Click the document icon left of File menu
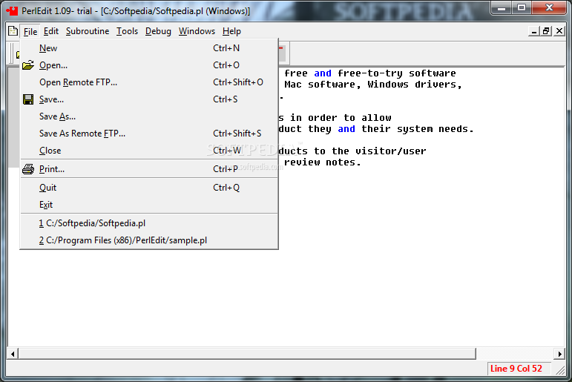The height and width of the screenshot is (382, 572). coord(13,31)
